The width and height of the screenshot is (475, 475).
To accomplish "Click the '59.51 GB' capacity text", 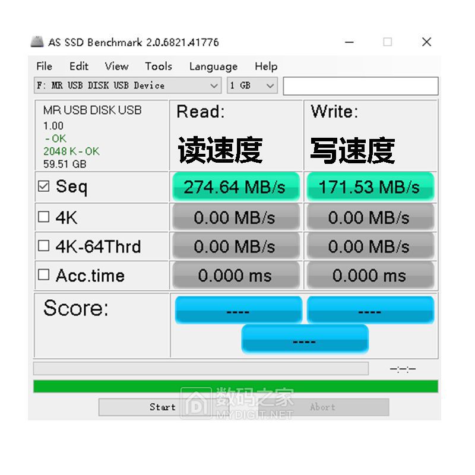I will [65, 164].
